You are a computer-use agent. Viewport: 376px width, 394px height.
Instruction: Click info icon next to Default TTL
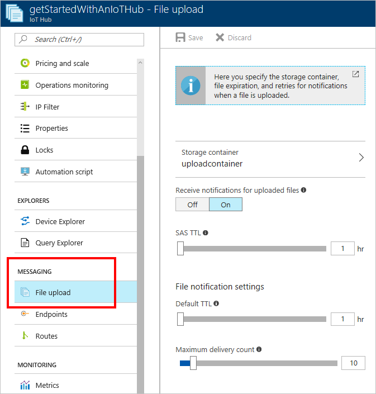click(216, 303)
